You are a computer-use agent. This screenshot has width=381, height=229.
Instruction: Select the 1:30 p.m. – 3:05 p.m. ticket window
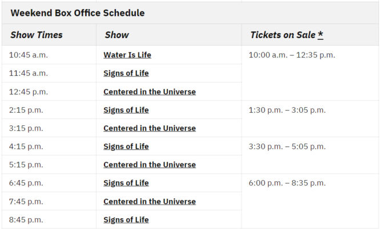pyautogui.click(x=287, y=110)
